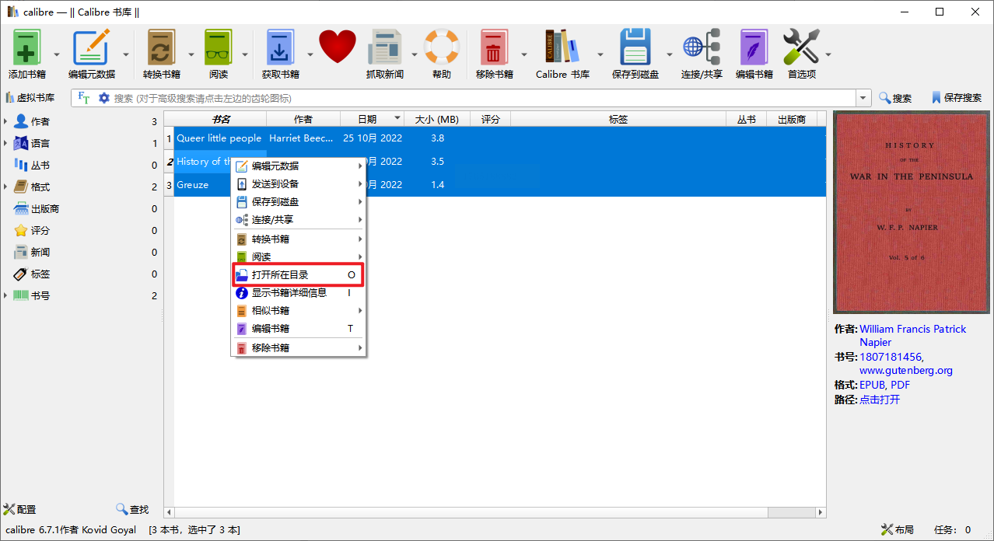Click path link 点击打开

[x=880, y=400]
